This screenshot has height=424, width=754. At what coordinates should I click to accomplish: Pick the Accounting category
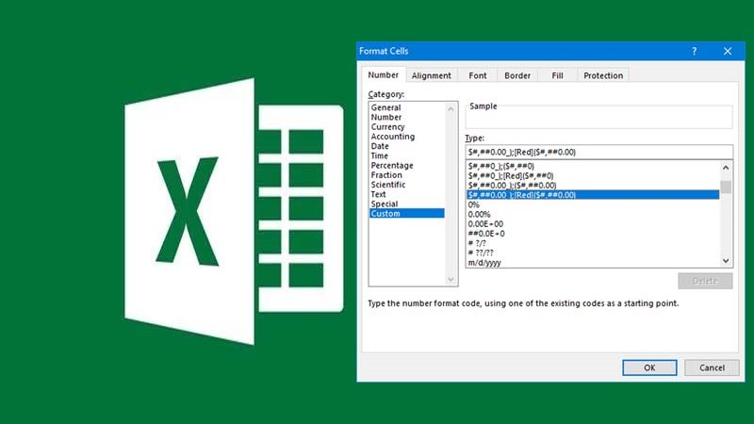point(407,137)
